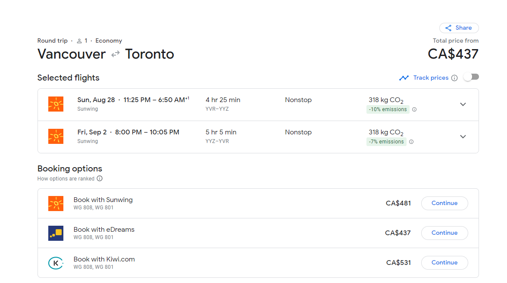This screenshot has width=507, height=283.
Task: Expand the Sun, Aug 28 flight details
Action: tap(463, 104)
